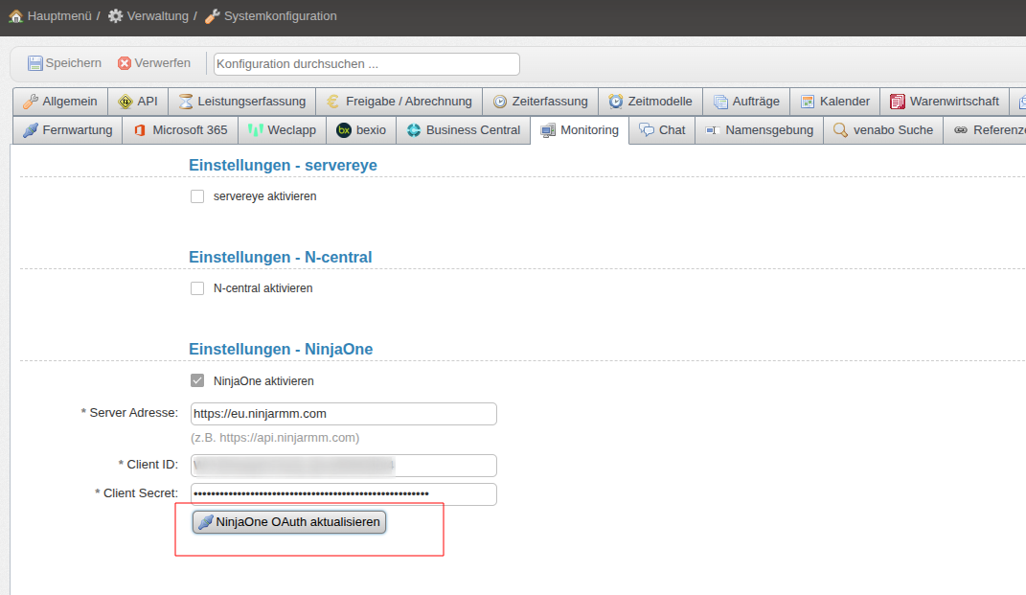Click the venabo Suche magnifier icon

coord(840,130)
